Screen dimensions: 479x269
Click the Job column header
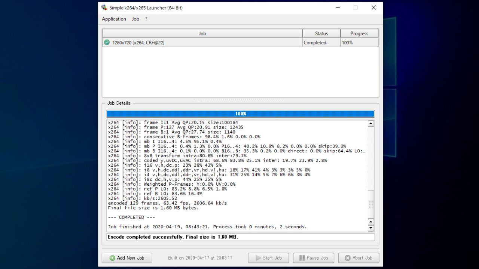click(x=202, y=34)
